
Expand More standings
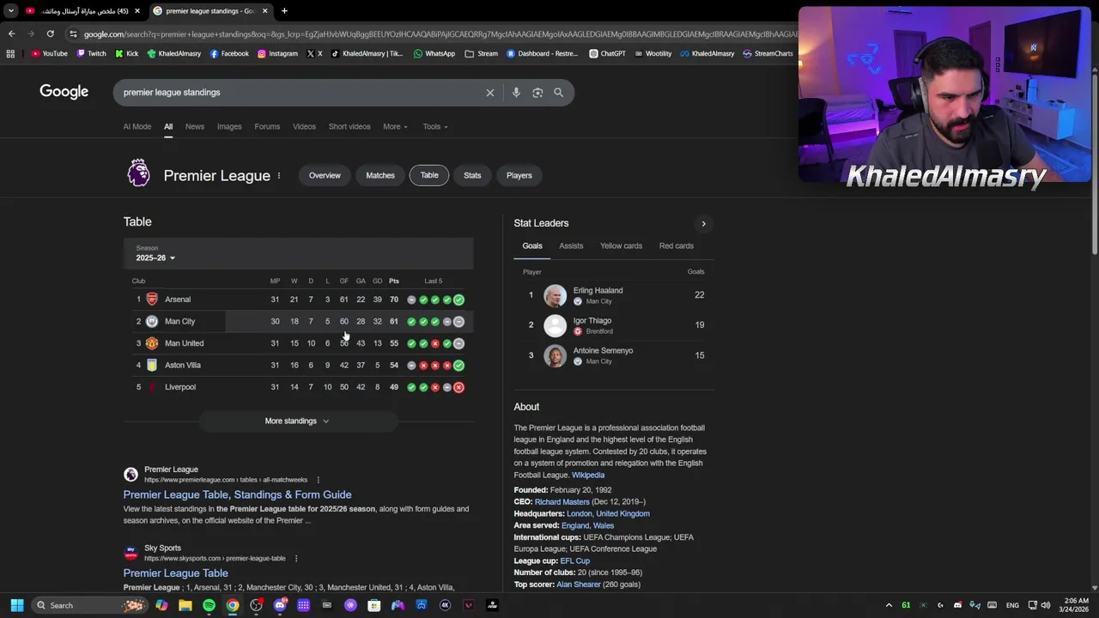[x=297, y=421]
